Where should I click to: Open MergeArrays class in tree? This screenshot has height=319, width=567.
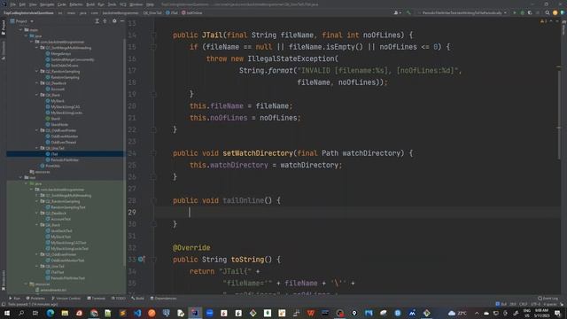click(58, 53)
